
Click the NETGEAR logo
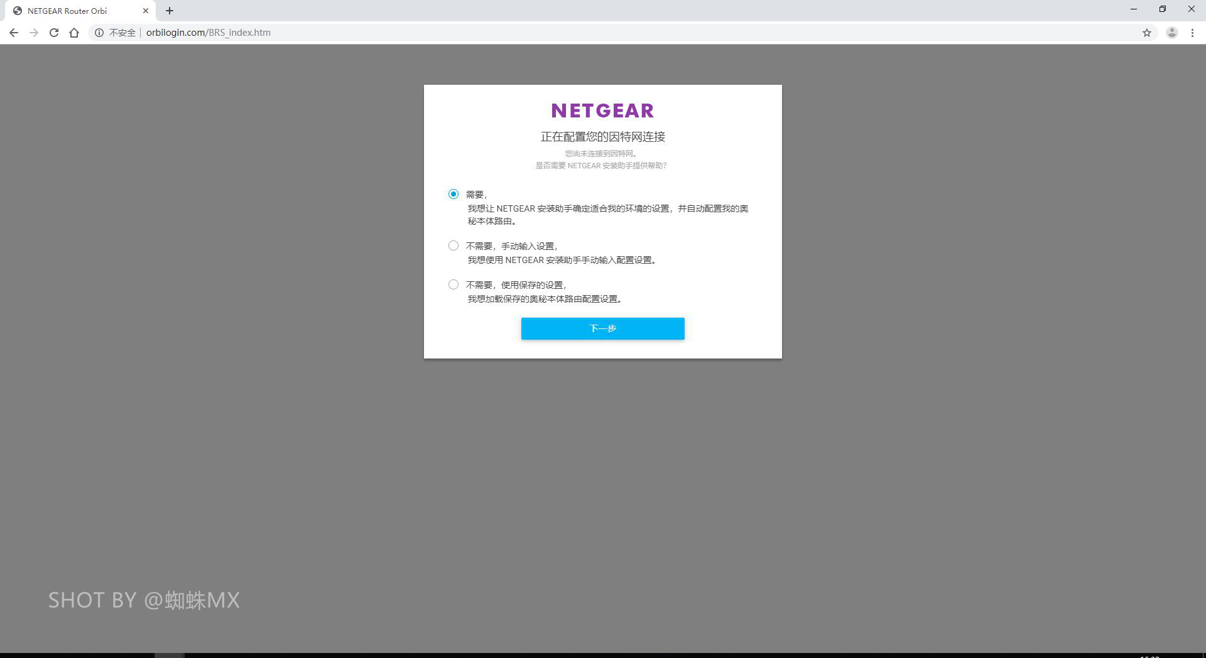pos(602,111)
